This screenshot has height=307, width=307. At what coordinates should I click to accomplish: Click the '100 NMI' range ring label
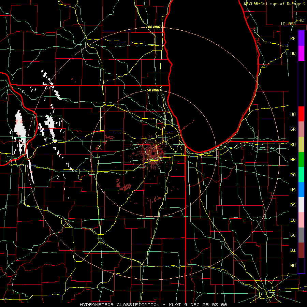(153, 27)
